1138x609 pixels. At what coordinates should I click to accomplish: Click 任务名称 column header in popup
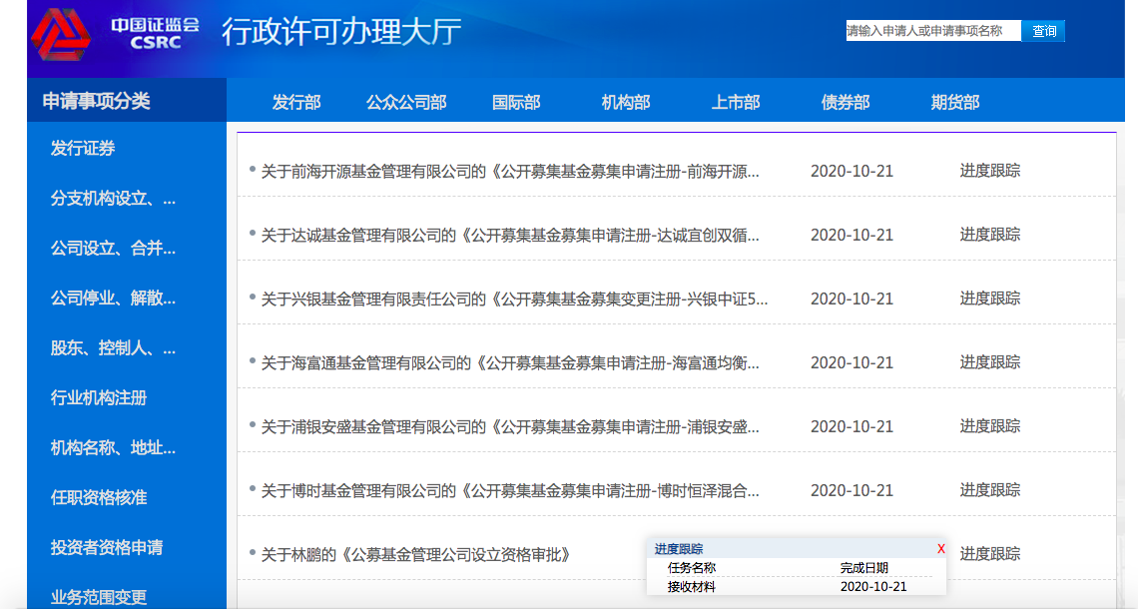691,568
